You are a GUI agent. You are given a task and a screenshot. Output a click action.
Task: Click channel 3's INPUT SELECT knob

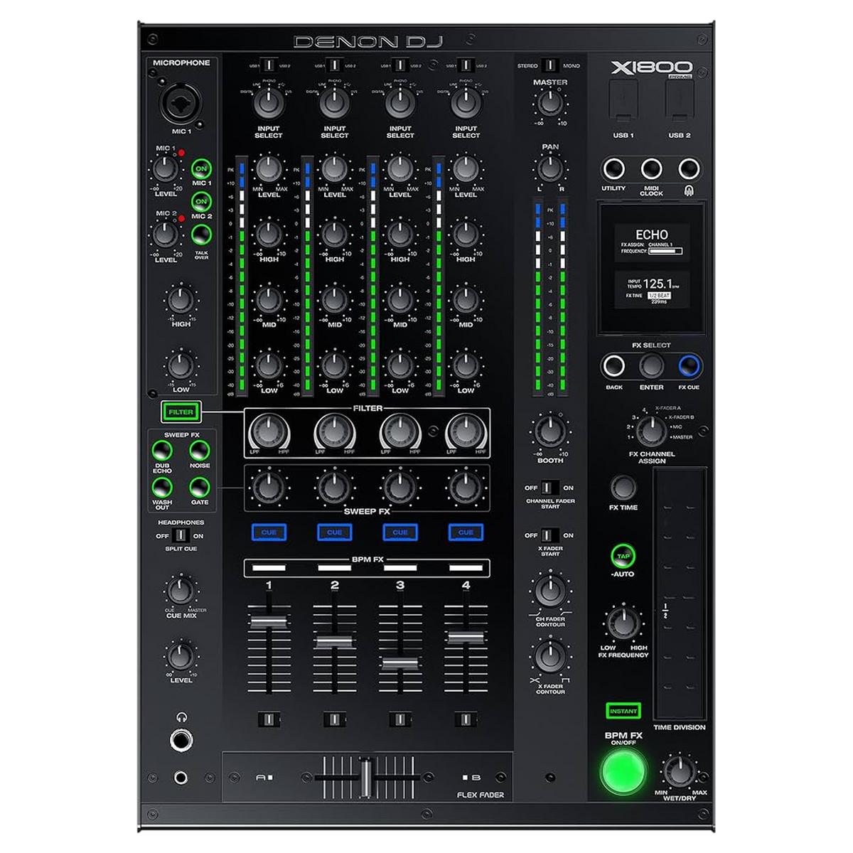click(x=400, y=104)
